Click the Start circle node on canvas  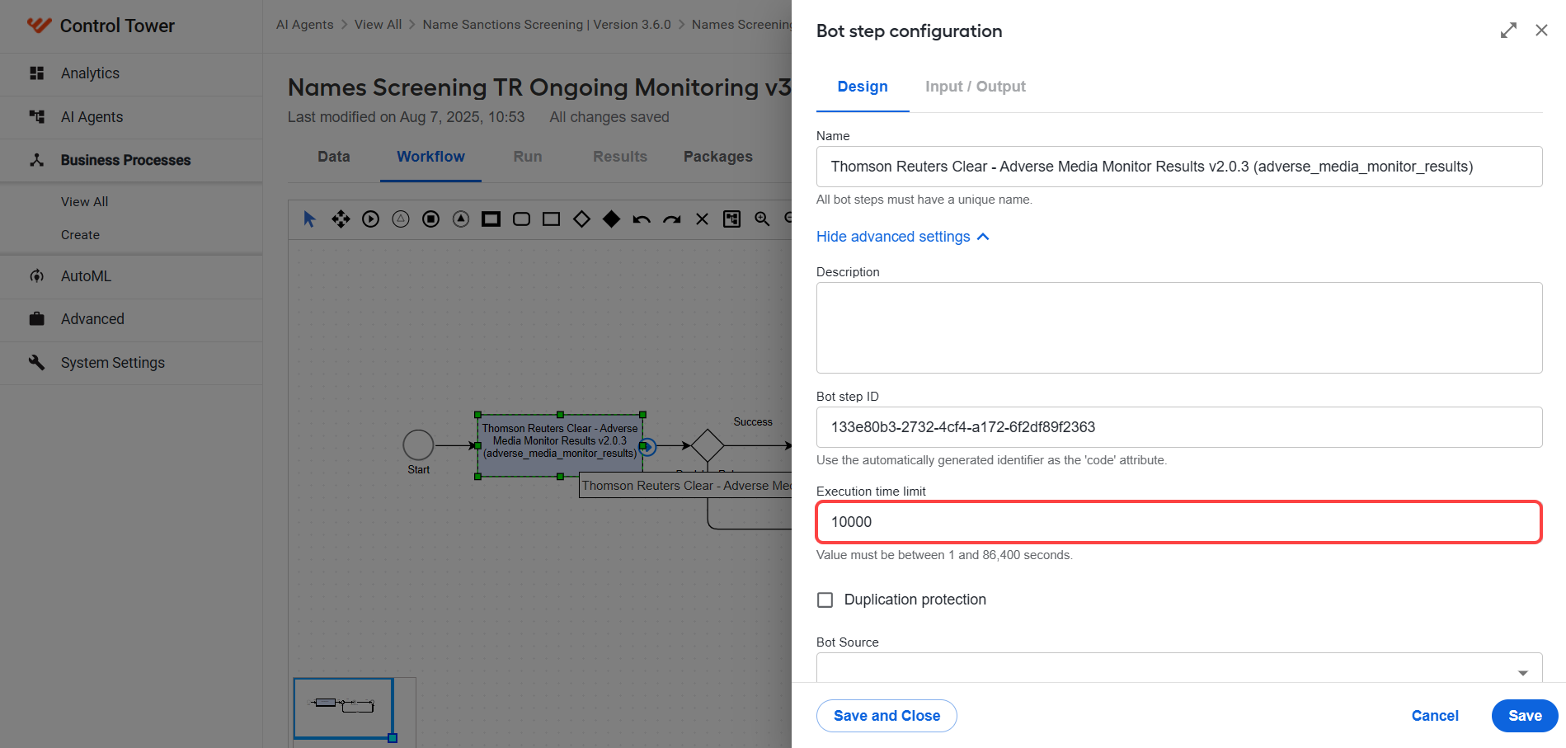[418, 445]
